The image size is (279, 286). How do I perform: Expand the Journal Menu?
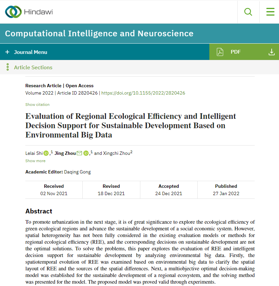(27, 52)
